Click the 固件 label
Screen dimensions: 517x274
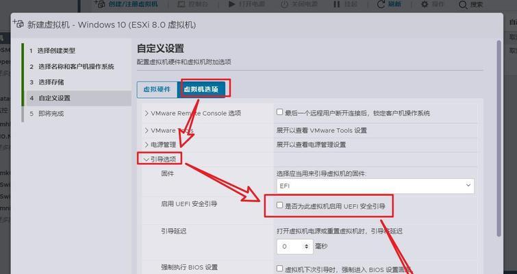pos(167,173)
